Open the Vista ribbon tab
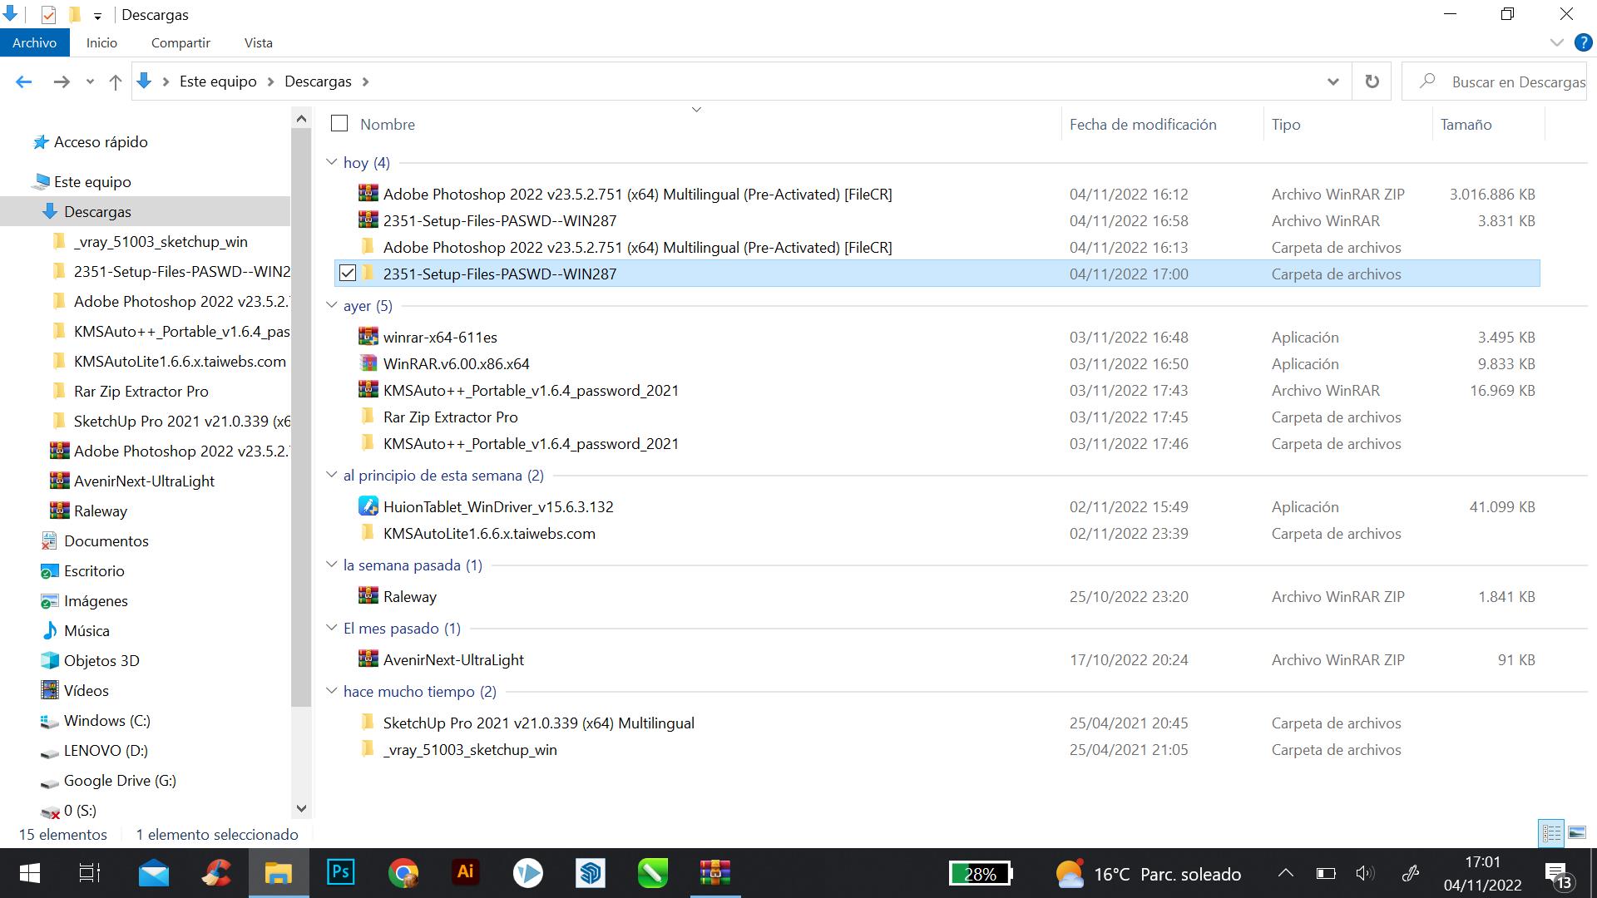The image size is (1597, 898). (x=258, y=42)
